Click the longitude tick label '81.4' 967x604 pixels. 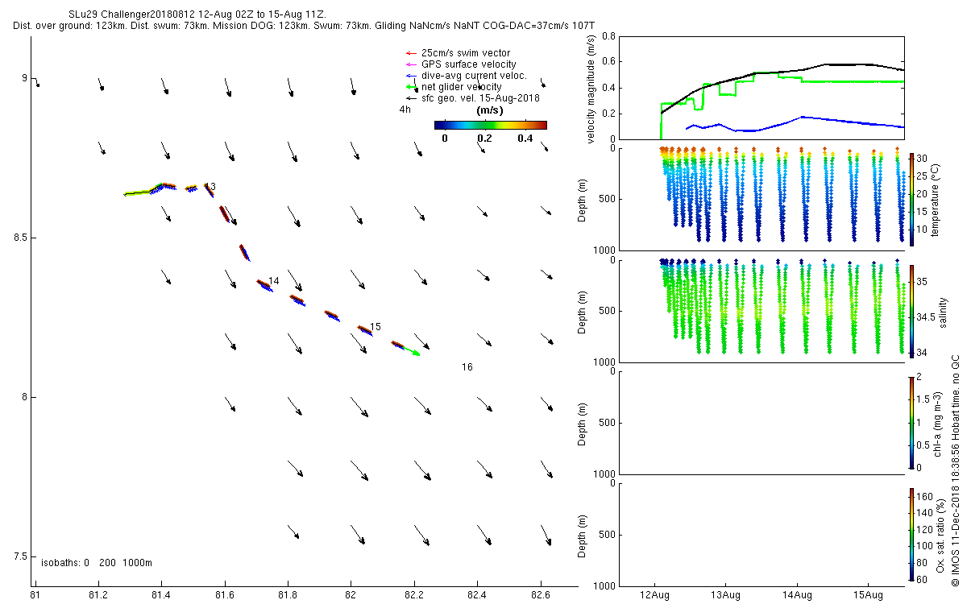162,596
